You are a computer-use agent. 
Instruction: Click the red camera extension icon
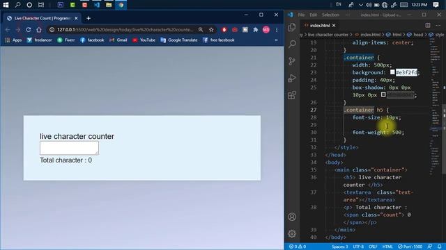click(235, 30)
